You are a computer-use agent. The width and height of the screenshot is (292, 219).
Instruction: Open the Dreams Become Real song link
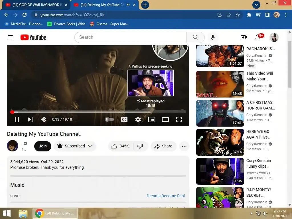click(x=166, y=196)
